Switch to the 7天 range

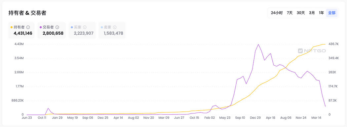(x=290, y=13)
